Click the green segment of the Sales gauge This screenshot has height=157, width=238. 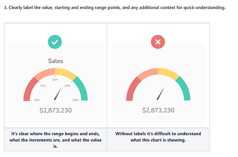click(x=82, y=89)
